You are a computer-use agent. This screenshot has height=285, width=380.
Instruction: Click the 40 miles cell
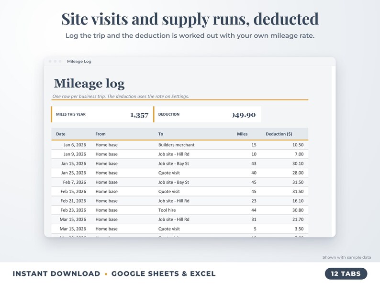254,173
